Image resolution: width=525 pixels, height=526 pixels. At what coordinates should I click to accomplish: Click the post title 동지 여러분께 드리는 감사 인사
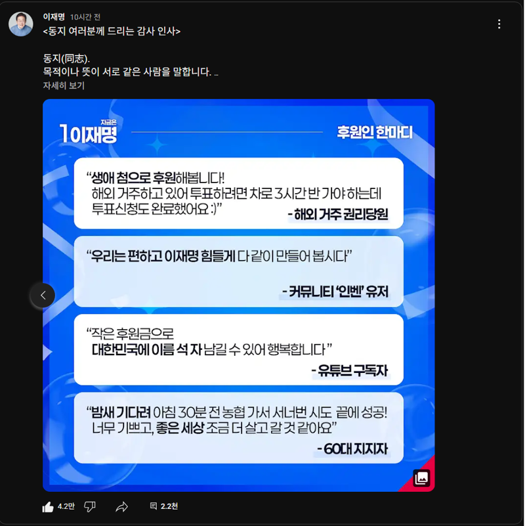[112, 32]
